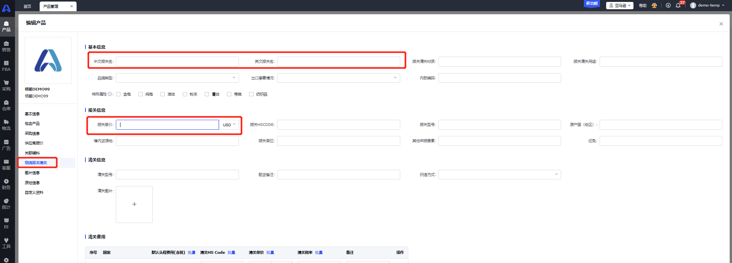Tick the 液体 checkbox
This screenshot has width=732, height=263.
(x=163, y=94)
